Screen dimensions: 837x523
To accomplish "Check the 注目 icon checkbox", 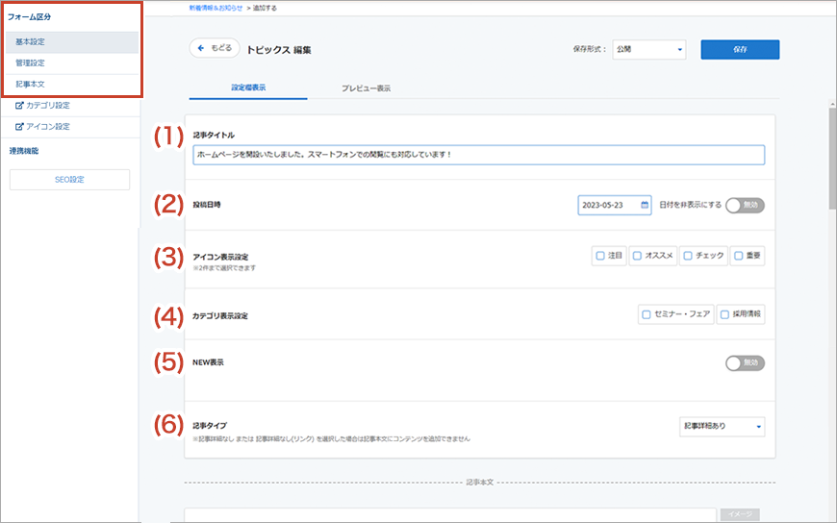I will [x=600, y=257].
